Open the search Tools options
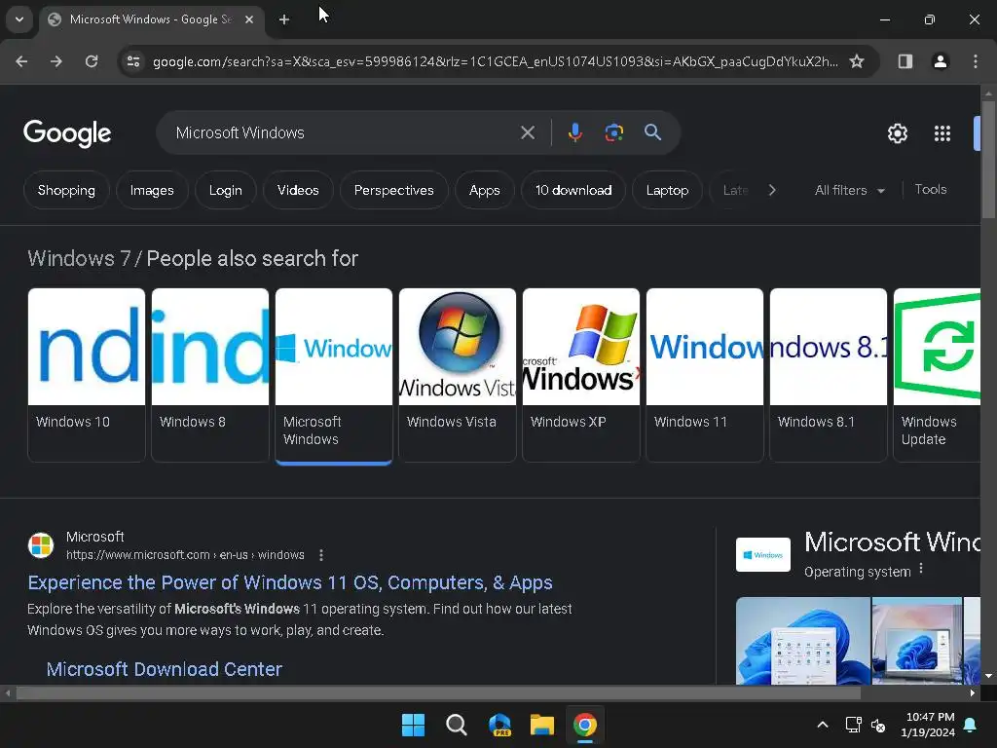This screenshot has height=748, width=997. [931, 190]
